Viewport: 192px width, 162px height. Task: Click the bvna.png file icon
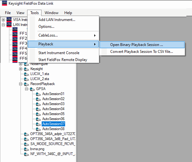coord(26,149)
